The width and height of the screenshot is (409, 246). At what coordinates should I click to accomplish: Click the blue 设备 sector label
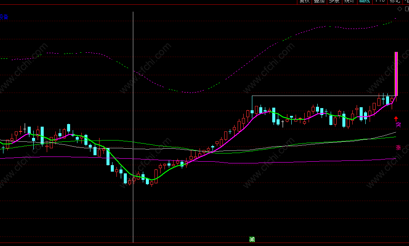pyautogui.click(x=4, y=17)
